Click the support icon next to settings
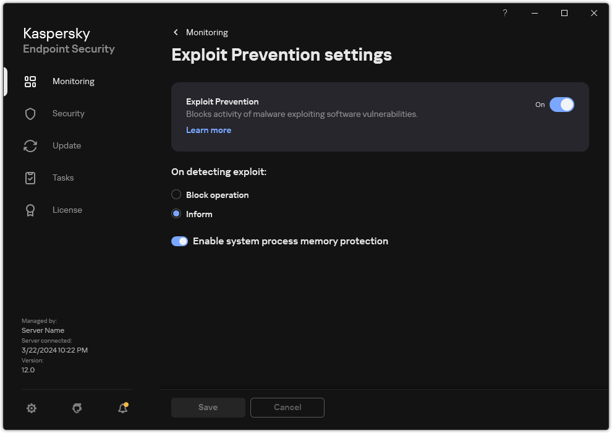612x433 pixels. [77, 408]
